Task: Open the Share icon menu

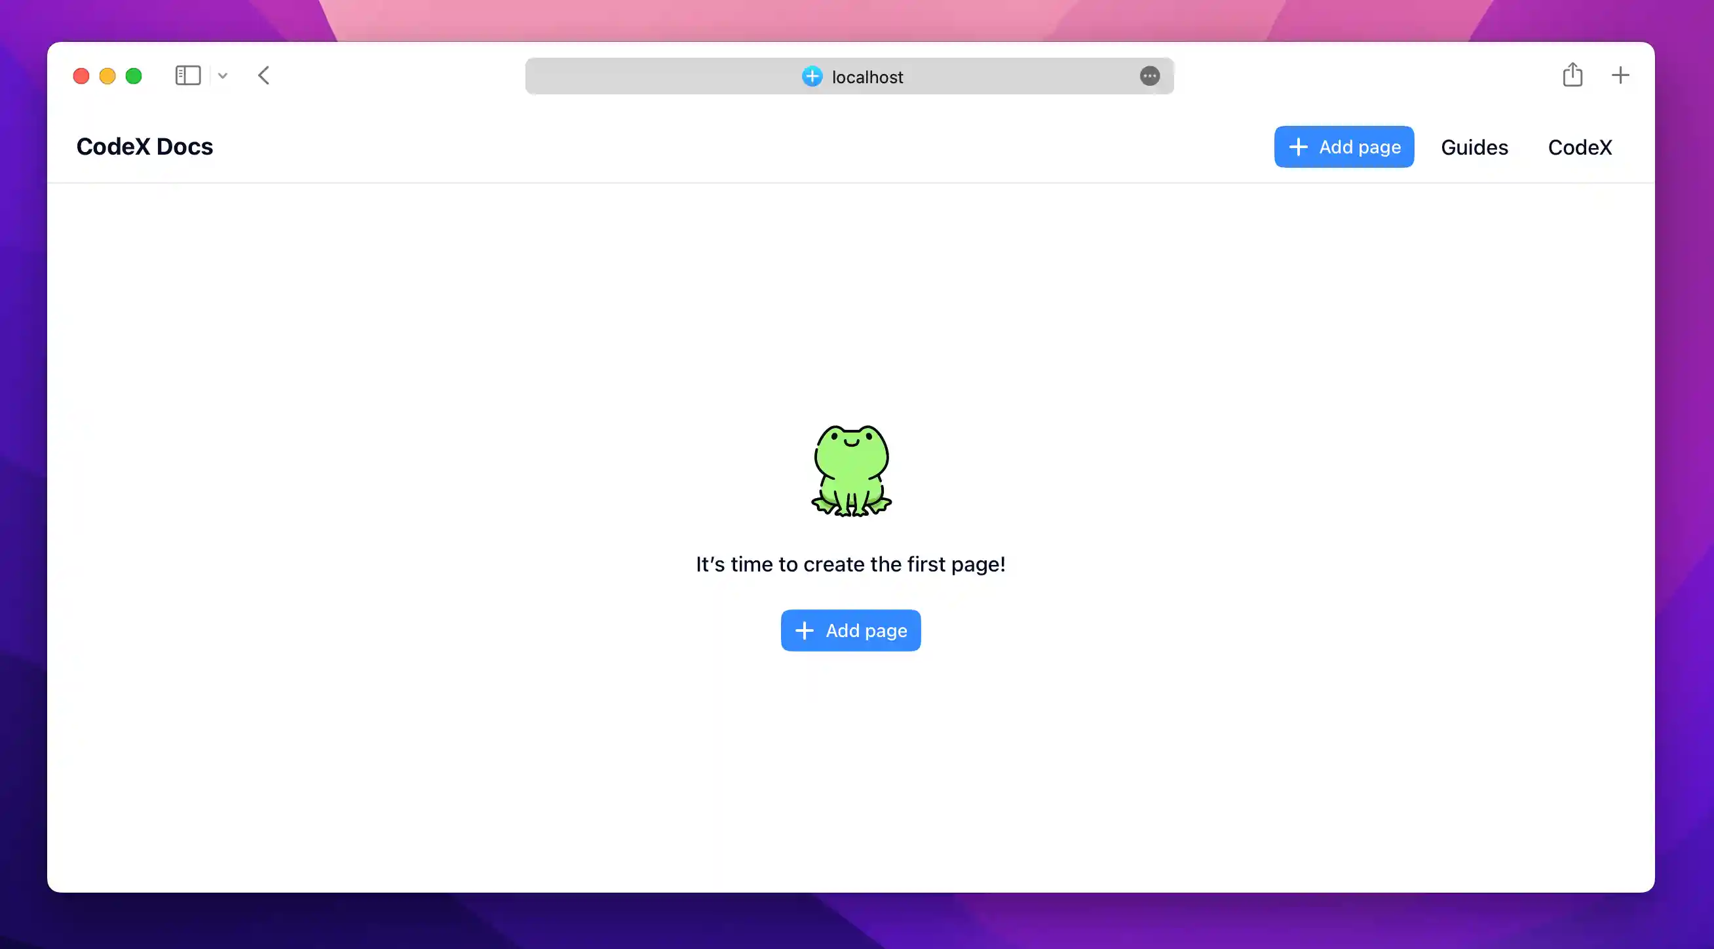Action: tap(1572, 75)
